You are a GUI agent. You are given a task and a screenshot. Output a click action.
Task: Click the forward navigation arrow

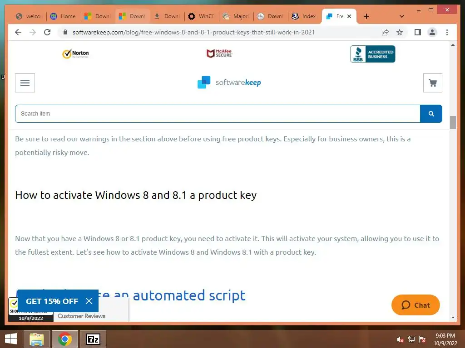pos(33,32)
